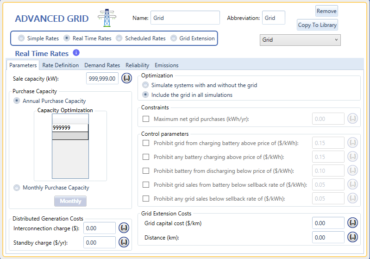The width and height of the screenshot is (370, 259).
Task: Check Prohibit grid sales from battery below sellback
Action: tap(146, 184)
